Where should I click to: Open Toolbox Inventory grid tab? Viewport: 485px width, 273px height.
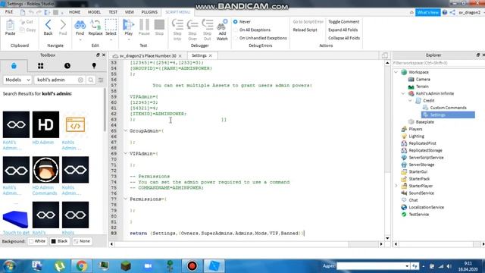(x=40, y=66)
